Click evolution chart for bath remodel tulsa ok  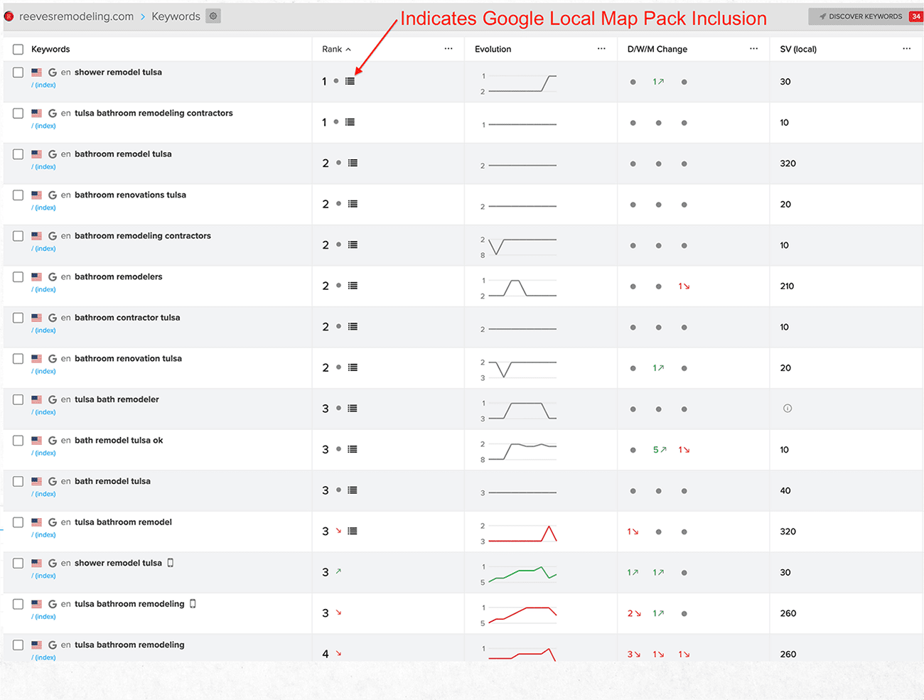[x=522, y=451]
